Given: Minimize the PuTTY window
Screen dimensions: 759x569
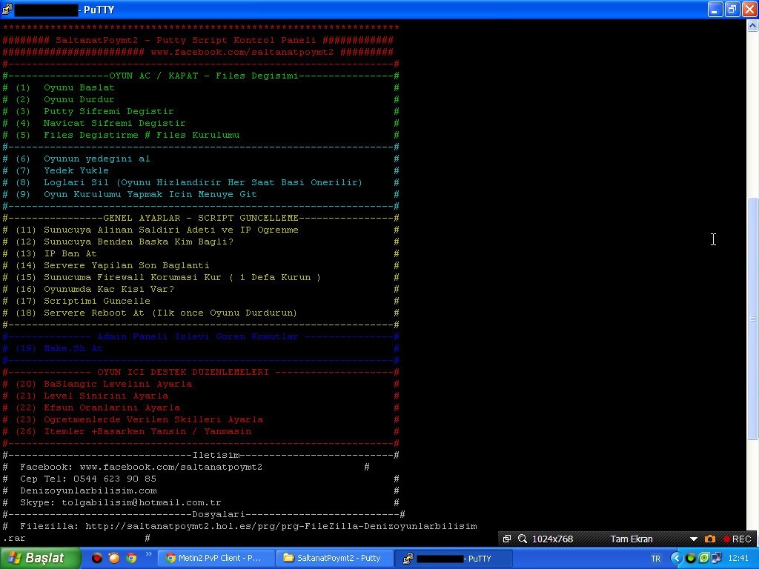Looking at the screenshot, I should (715, 9).
